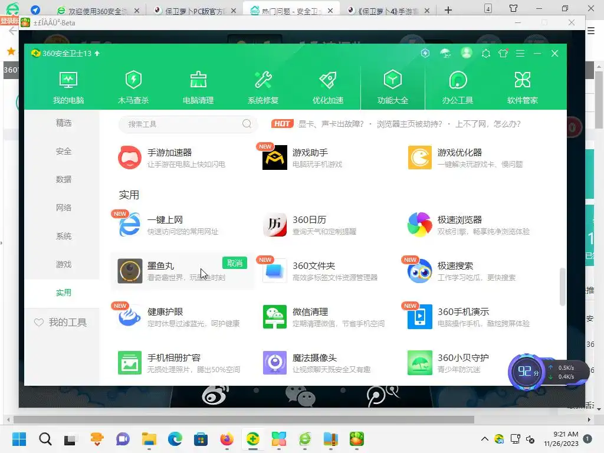Switch to browser tab 保卫萝卜PC版官方
604x453 pixels.
(195, 11)
